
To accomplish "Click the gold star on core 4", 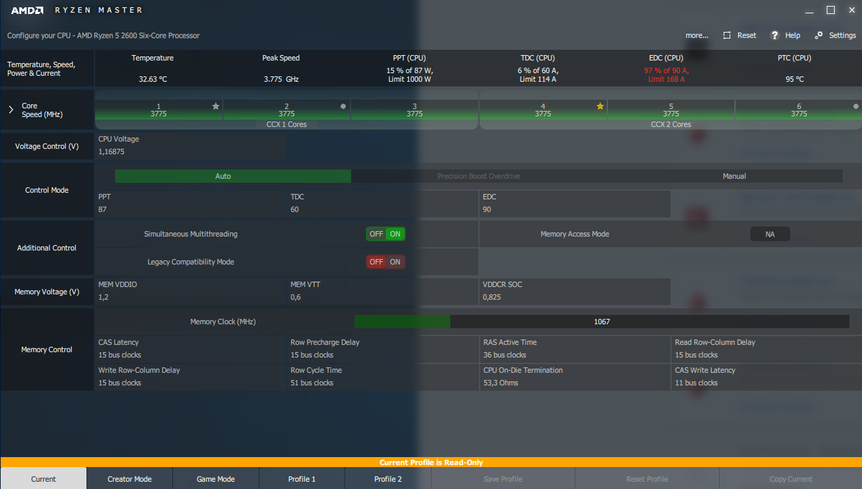I will click(x=600, y=106).
